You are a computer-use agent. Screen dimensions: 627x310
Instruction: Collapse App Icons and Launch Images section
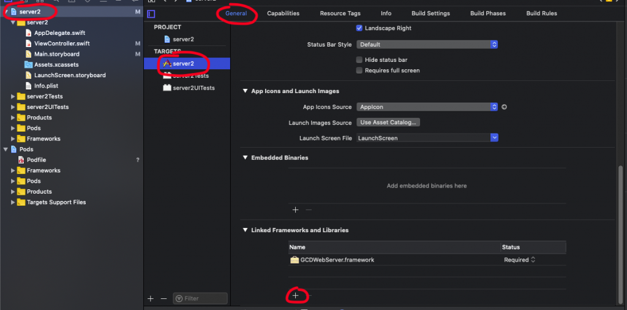click(x=245, y=91)
